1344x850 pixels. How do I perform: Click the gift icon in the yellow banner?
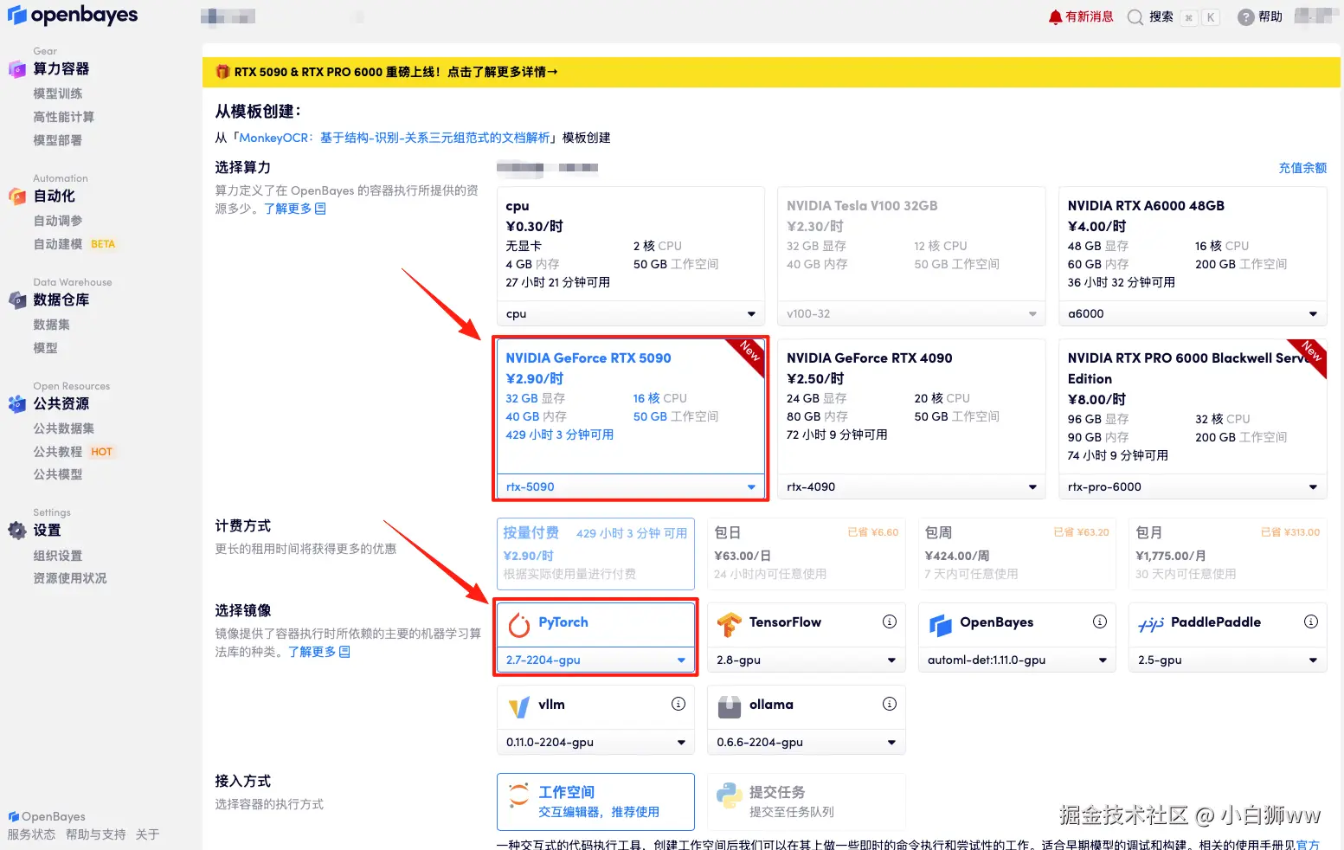point(222,72)
